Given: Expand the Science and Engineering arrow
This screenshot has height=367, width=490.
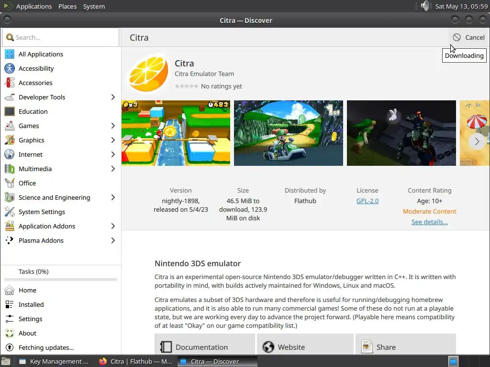Looking at the screenshot, I should [x=113, y=197].
